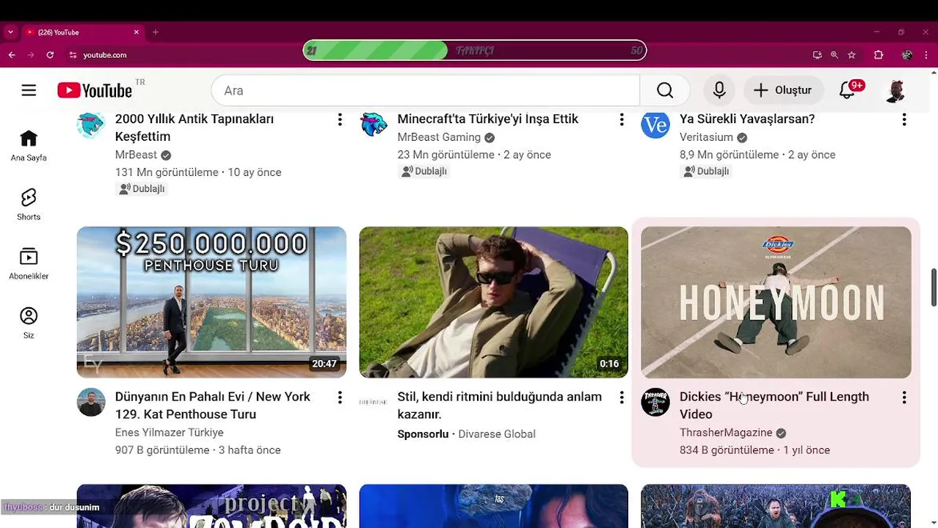Open options for Minecraft'ta Türkiye'yi İnşa Ettik
The width and height of the screenshot is (938, 528).
[x=622, y=120]
